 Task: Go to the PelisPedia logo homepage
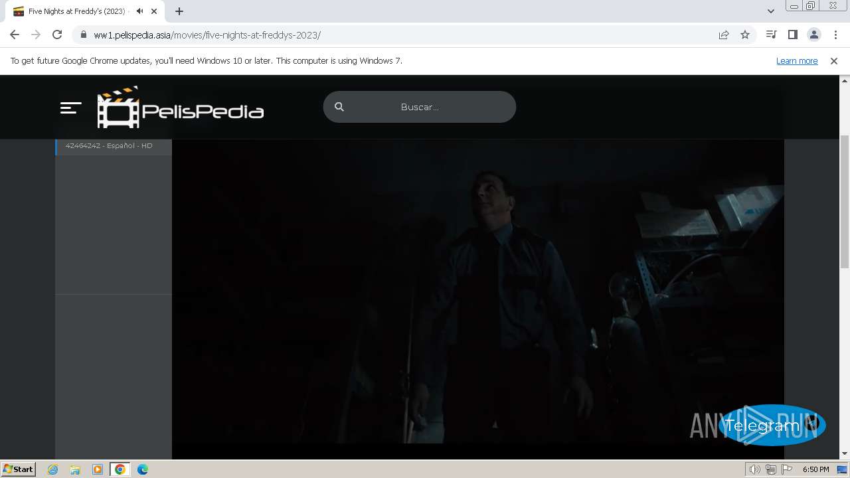pyautogui.click(x=181, y=107)
